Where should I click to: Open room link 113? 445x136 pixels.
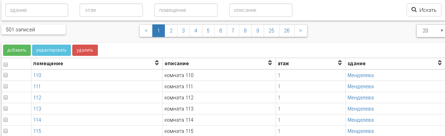(37, 109)
